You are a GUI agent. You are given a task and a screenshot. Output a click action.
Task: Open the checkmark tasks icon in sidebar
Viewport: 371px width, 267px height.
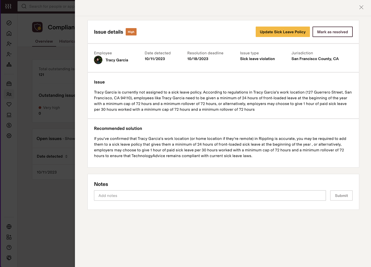9,23
